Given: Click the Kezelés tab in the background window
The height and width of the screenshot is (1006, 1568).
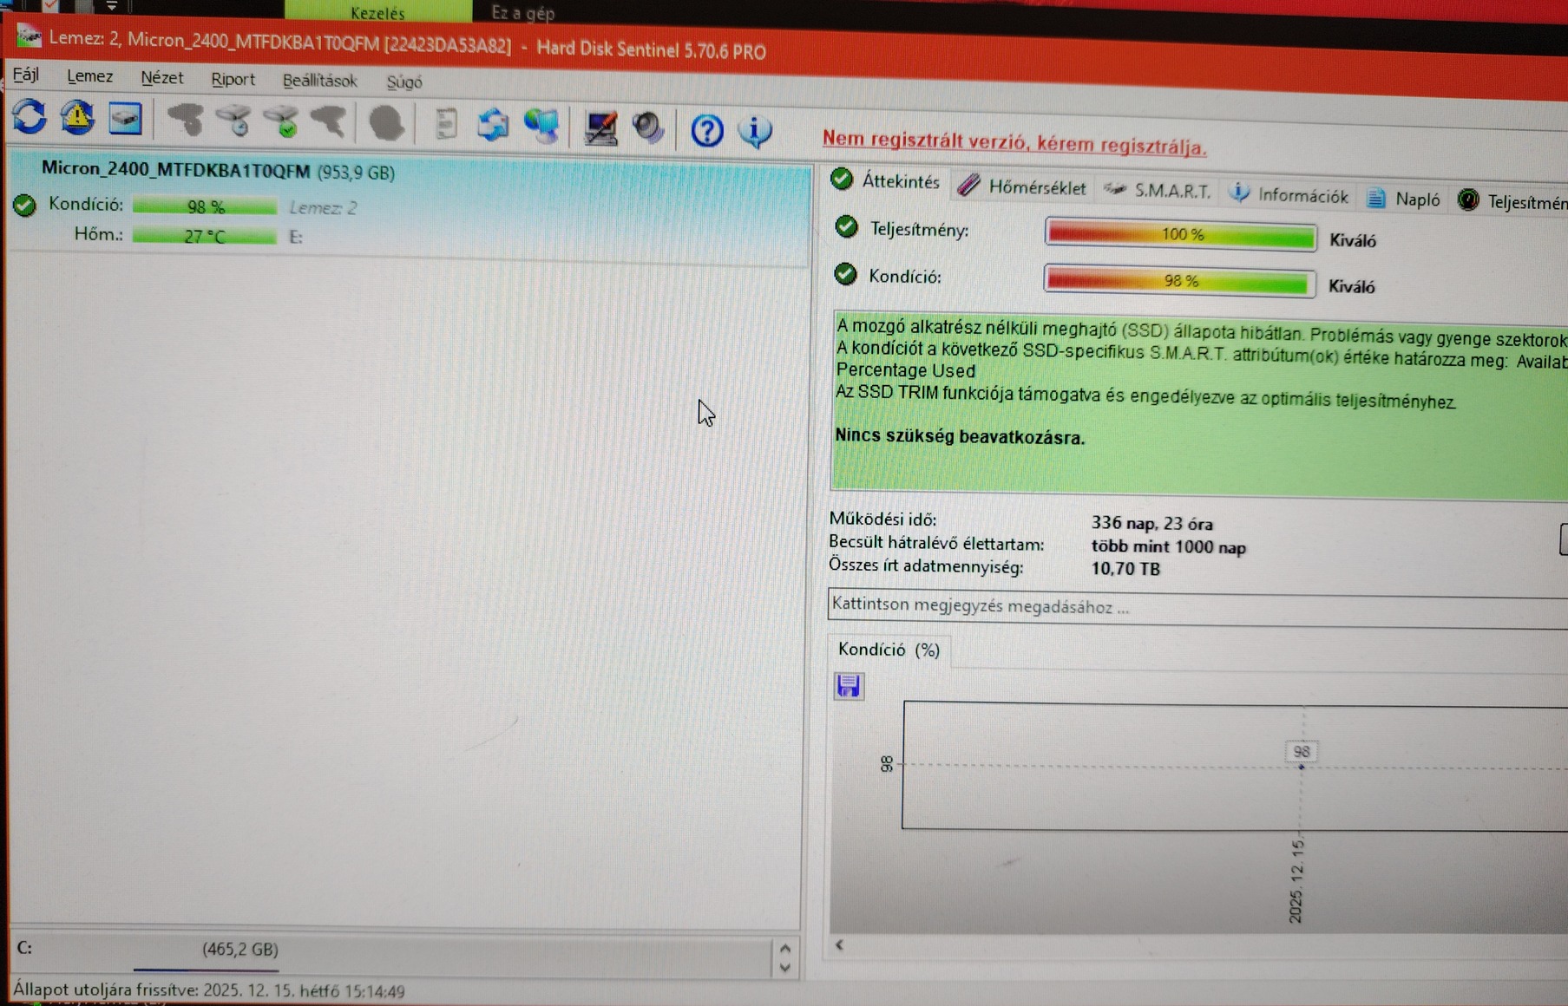Looking at the screenshot, I should tap(377, 12).
